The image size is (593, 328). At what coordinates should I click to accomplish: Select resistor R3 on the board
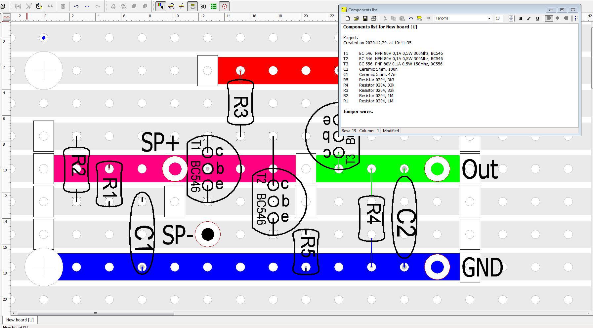click(240, 103)
